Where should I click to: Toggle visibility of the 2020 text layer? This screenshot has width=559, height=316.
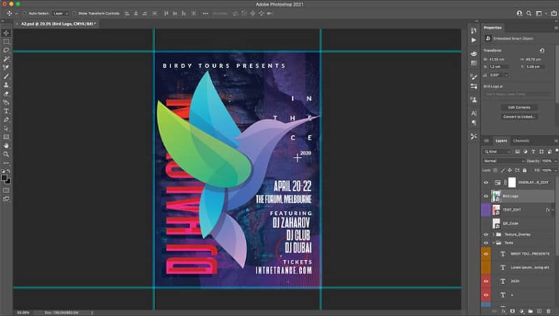pyautogui.click(x=486, y=281)
